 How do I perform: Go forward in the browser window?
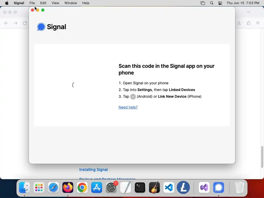click(x=15, y=23)
